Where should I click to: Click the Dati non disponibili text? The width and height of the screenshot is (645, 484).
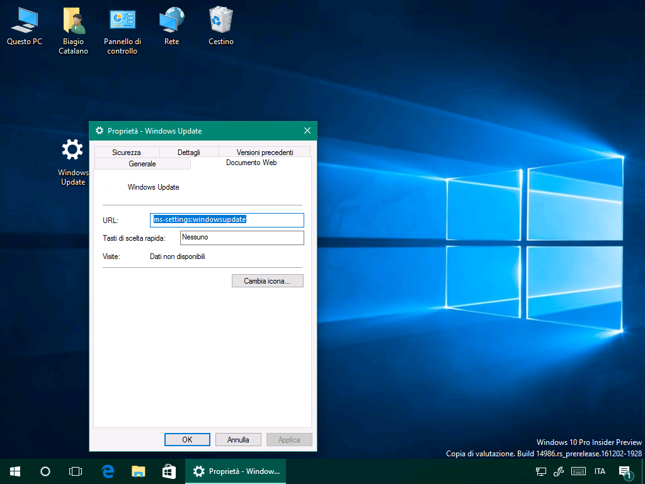tap(177, 256)
